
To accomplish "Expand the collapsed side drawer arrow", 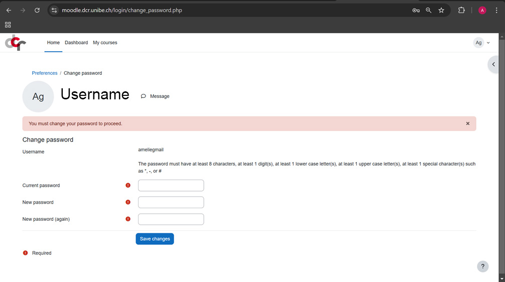I will tap(494, 65).
